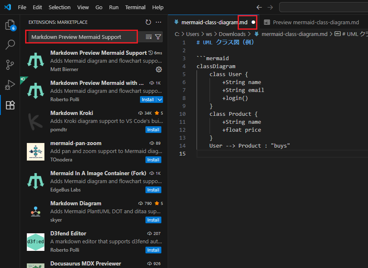Click the '# UML' heading line in editor
Image resolution: width=368 pixels, height=268 pixels.
pos(225,42)
